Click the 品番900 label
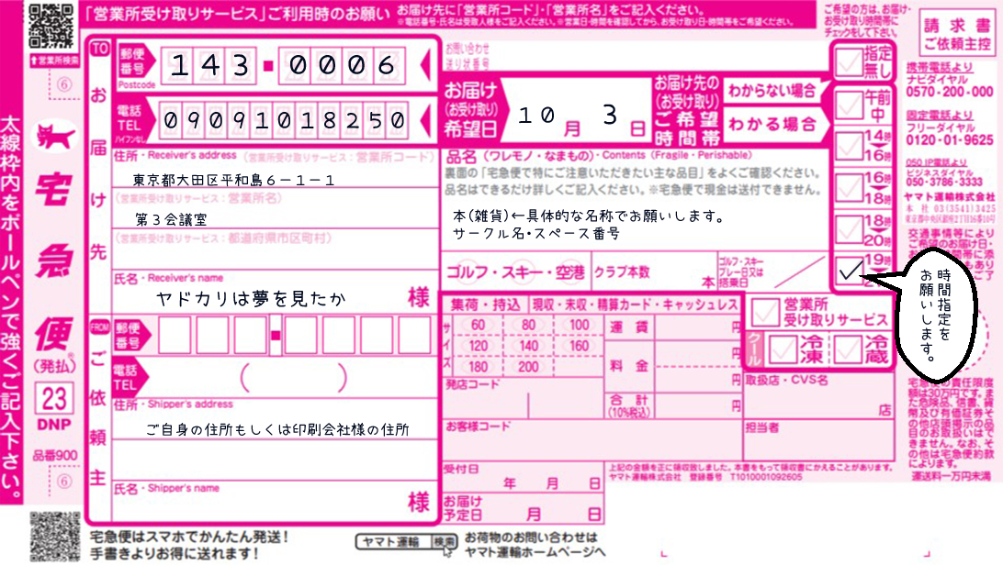This screenshot has height=565, width=1003. tap(55, 456)
